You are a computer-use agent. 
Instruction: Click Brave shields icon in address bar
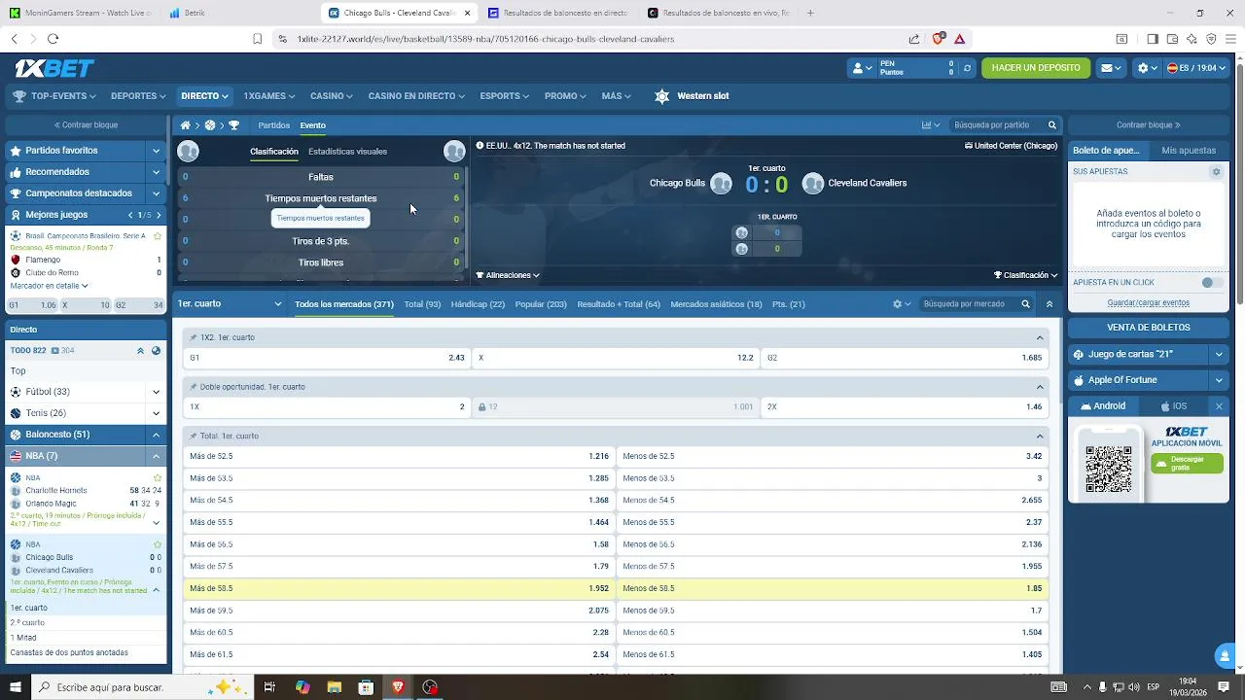(939, 39)
